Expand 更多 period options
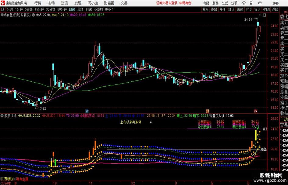This screenshot has height=185, width=288. click(x=109, y=9)
